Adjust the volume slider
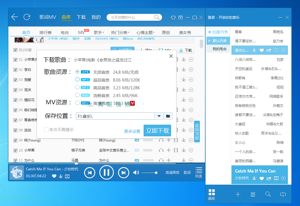Screen dimensions: 300x206 (x=149, y=173)
